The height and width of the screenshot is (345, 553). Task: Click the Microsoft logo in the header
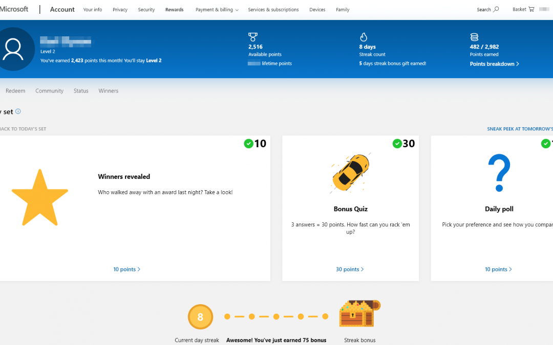[x=14, y=9]
